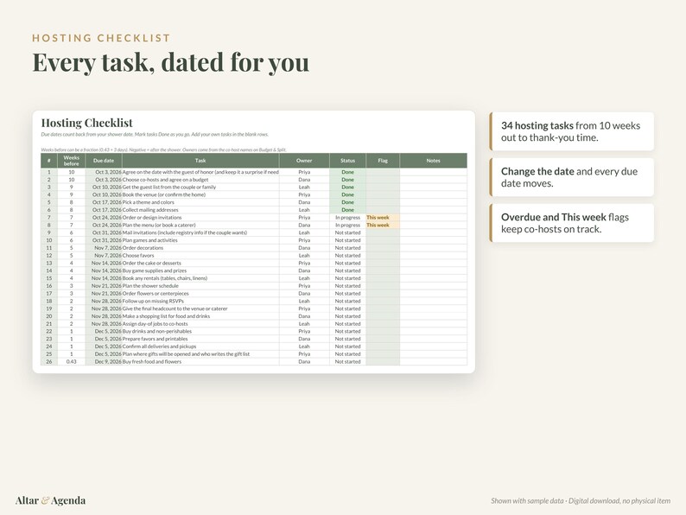Click the 'Weeks before' column header
686x515 pixels.
pyautogui.click(x=72, y=161)
